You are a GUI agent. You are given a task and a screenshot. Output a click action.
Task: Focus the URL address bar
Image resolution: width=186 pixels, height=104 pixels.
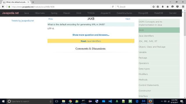[x=61, y=7]
